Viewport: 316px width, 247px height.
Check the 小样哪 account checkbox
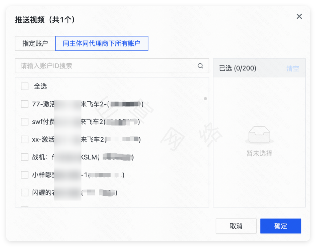[x=24, y=175]
